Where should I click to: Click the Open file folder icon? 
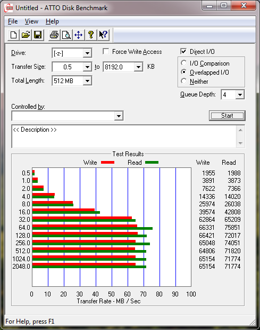(x=26, y=35)
